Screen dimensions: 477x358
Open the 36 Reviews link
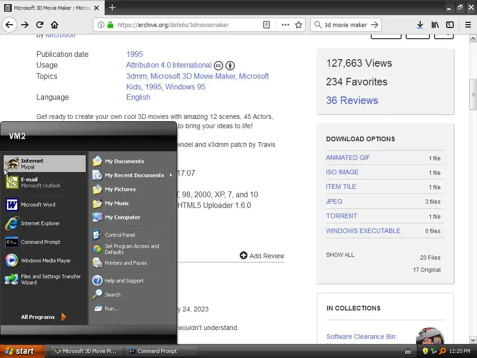tap(352, 100)
